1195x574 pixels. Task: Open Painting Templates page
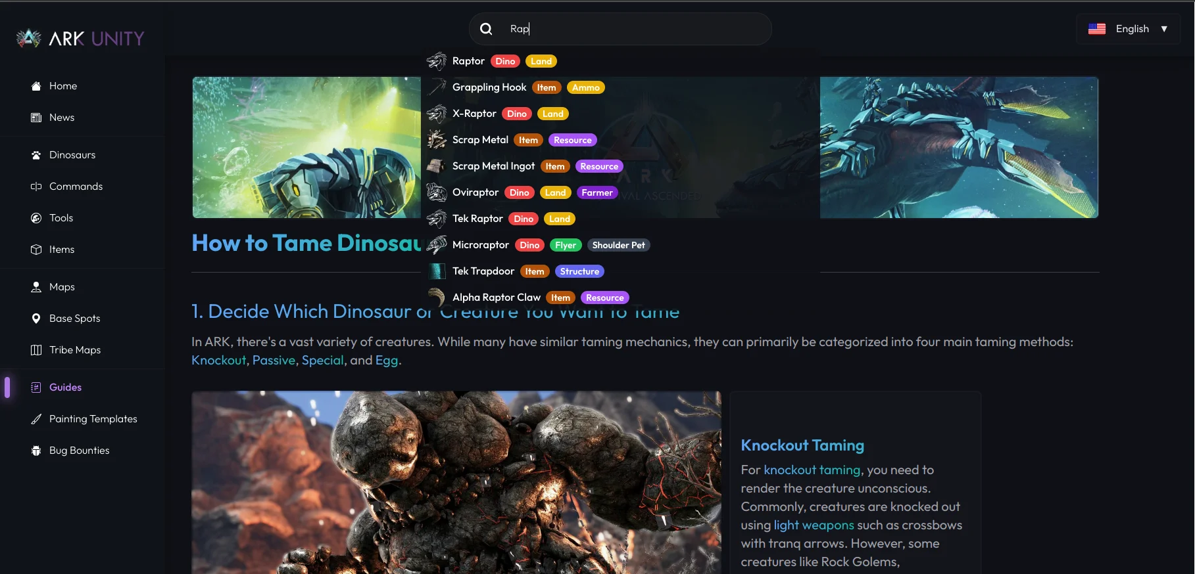93,419
